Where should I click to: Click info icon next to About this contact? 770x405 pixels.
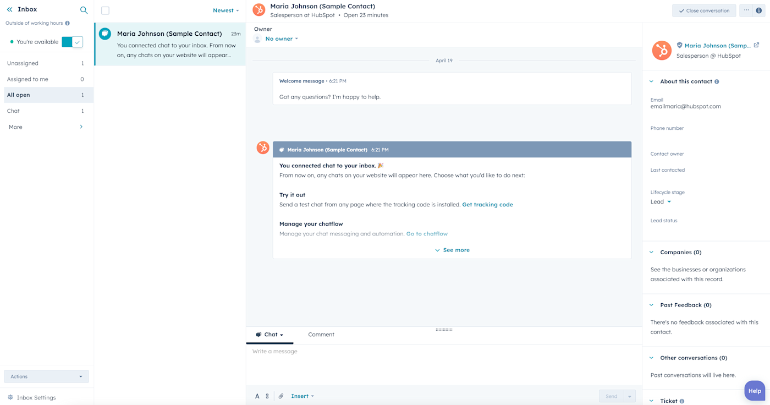click(717, 81)
